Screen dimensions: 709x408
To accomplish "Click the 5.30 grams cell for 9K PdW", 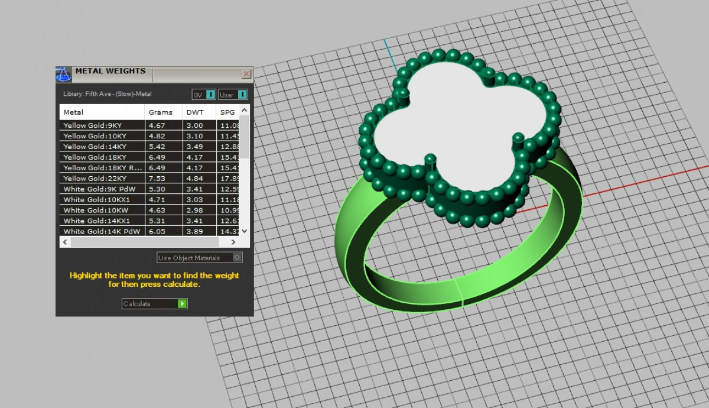I will tap(164, 189).
